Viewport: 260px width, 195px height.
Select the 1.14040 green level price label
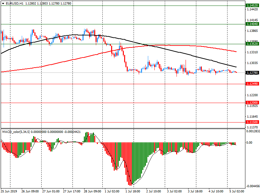pos(253,24)
